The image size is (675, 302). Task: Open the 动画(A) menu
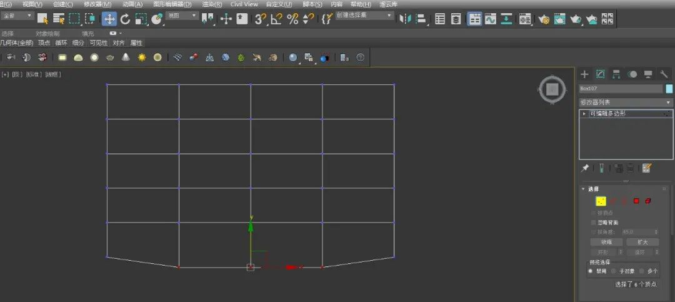[x=132, y=4]
